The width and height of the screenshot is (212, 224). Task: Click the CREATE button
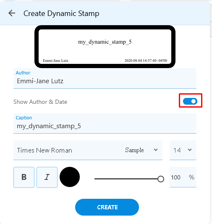coord(107,207)
